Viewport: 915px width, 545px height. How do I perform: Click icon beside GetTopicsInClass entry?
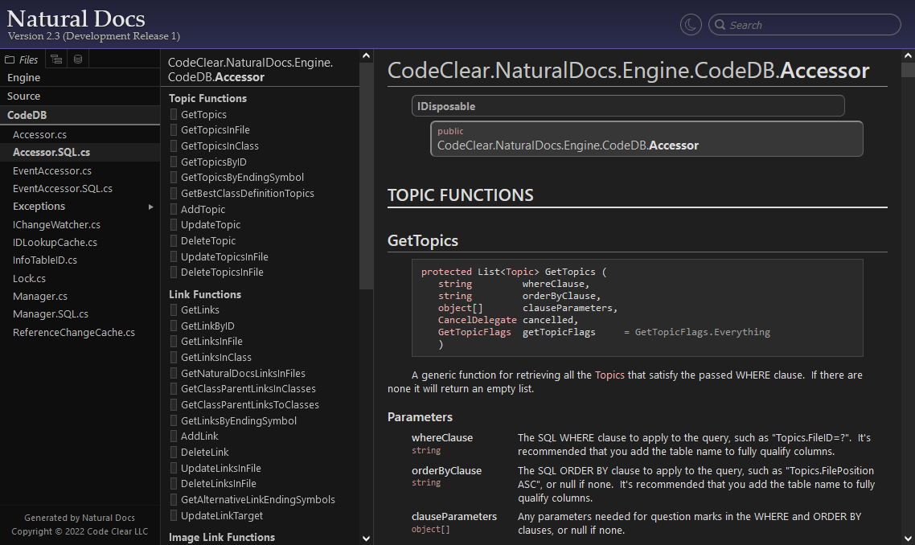pos(174,145)
